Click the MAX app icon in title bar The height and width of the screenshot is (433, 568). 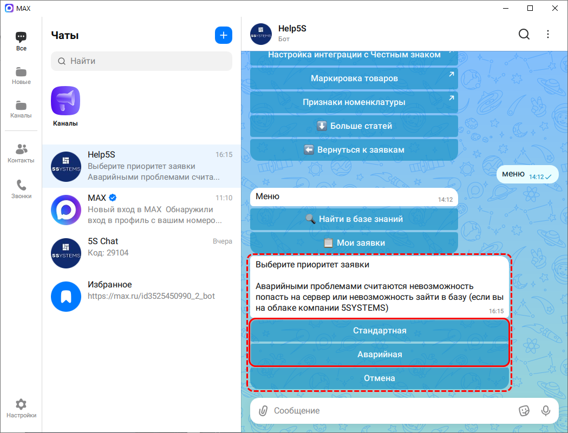(9, 8)
